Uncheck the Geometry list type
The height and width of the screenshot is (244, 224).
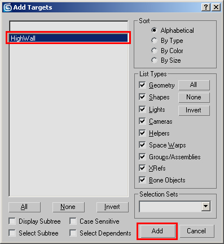142,85
